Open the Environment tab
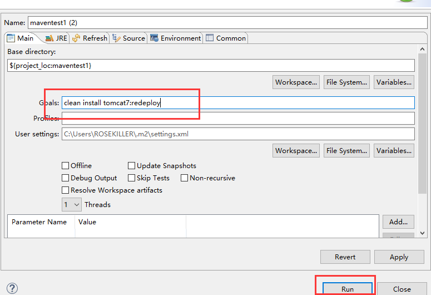This screenshot has width=431, height=295. [x=176, y=38]
